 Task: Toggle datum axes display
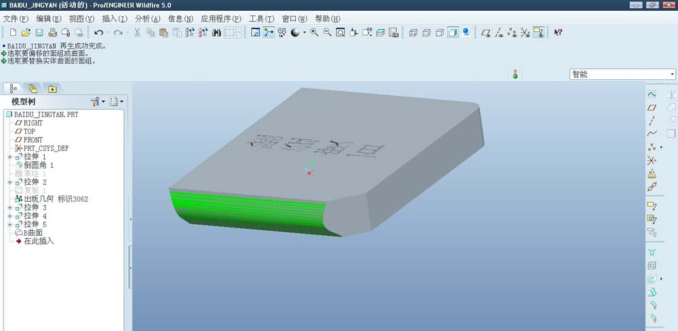pos(499,32)
